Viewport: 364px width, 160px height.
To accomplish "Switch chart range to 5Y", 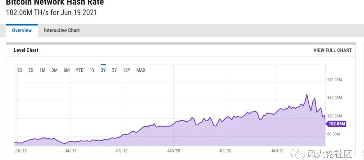I will point(114,70).
